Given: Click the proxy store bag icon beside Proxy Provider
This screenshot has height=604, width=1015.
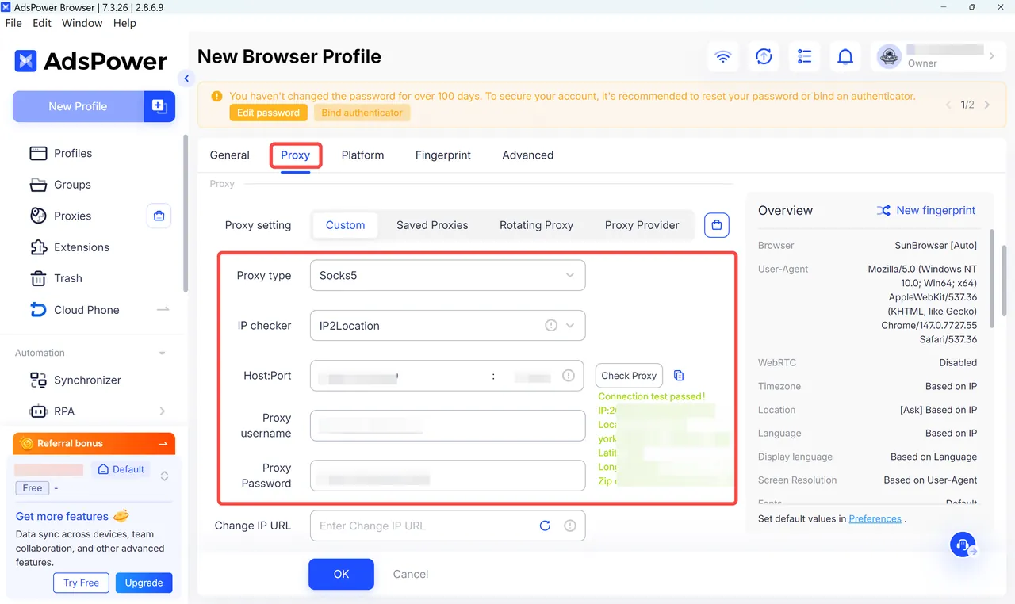Looking at the screenshot, I should point(717,225).
